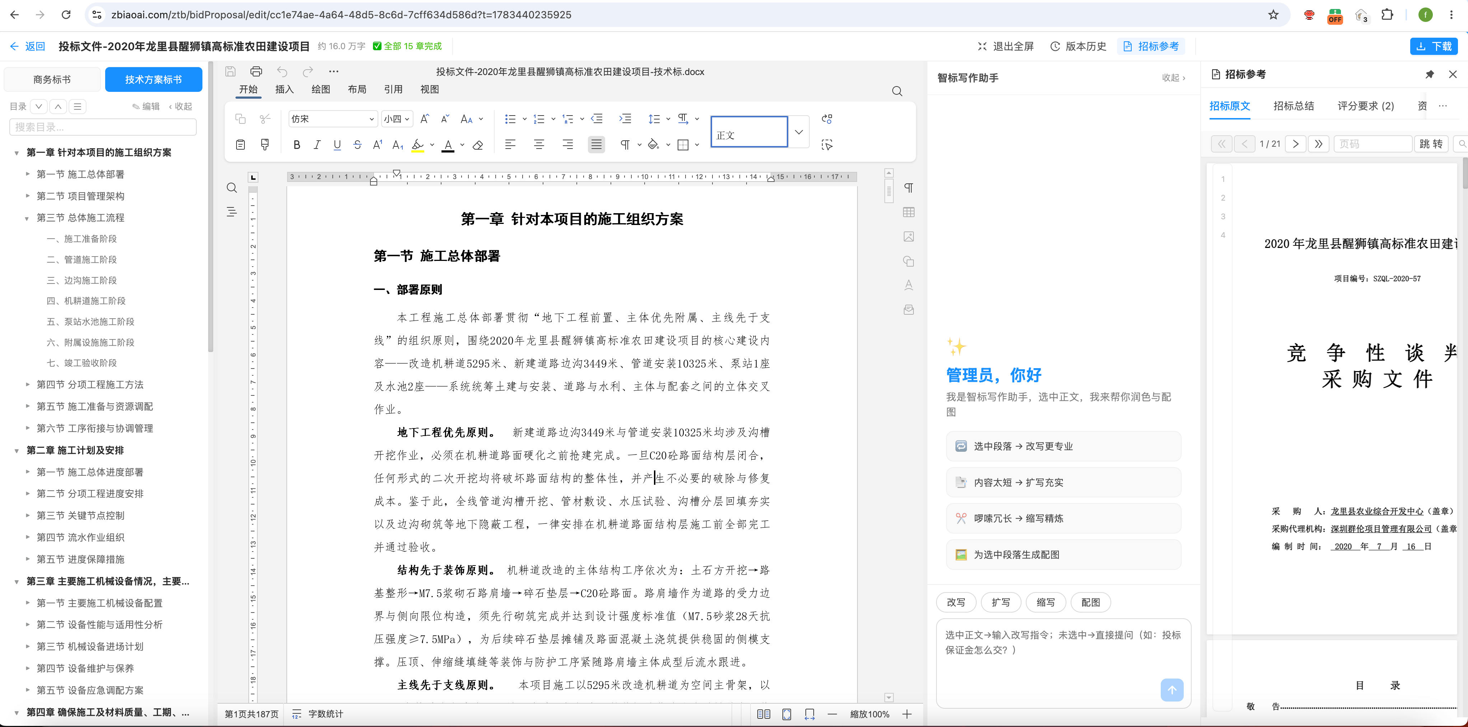Click the 下载 button
The height and width of the screenshot is (727, 1468).
coord(1433,46)
